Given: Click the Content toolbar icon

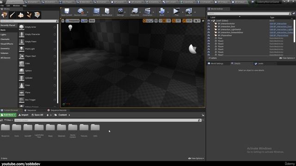Looking at the screenshot, I should [x=97, y=11].
